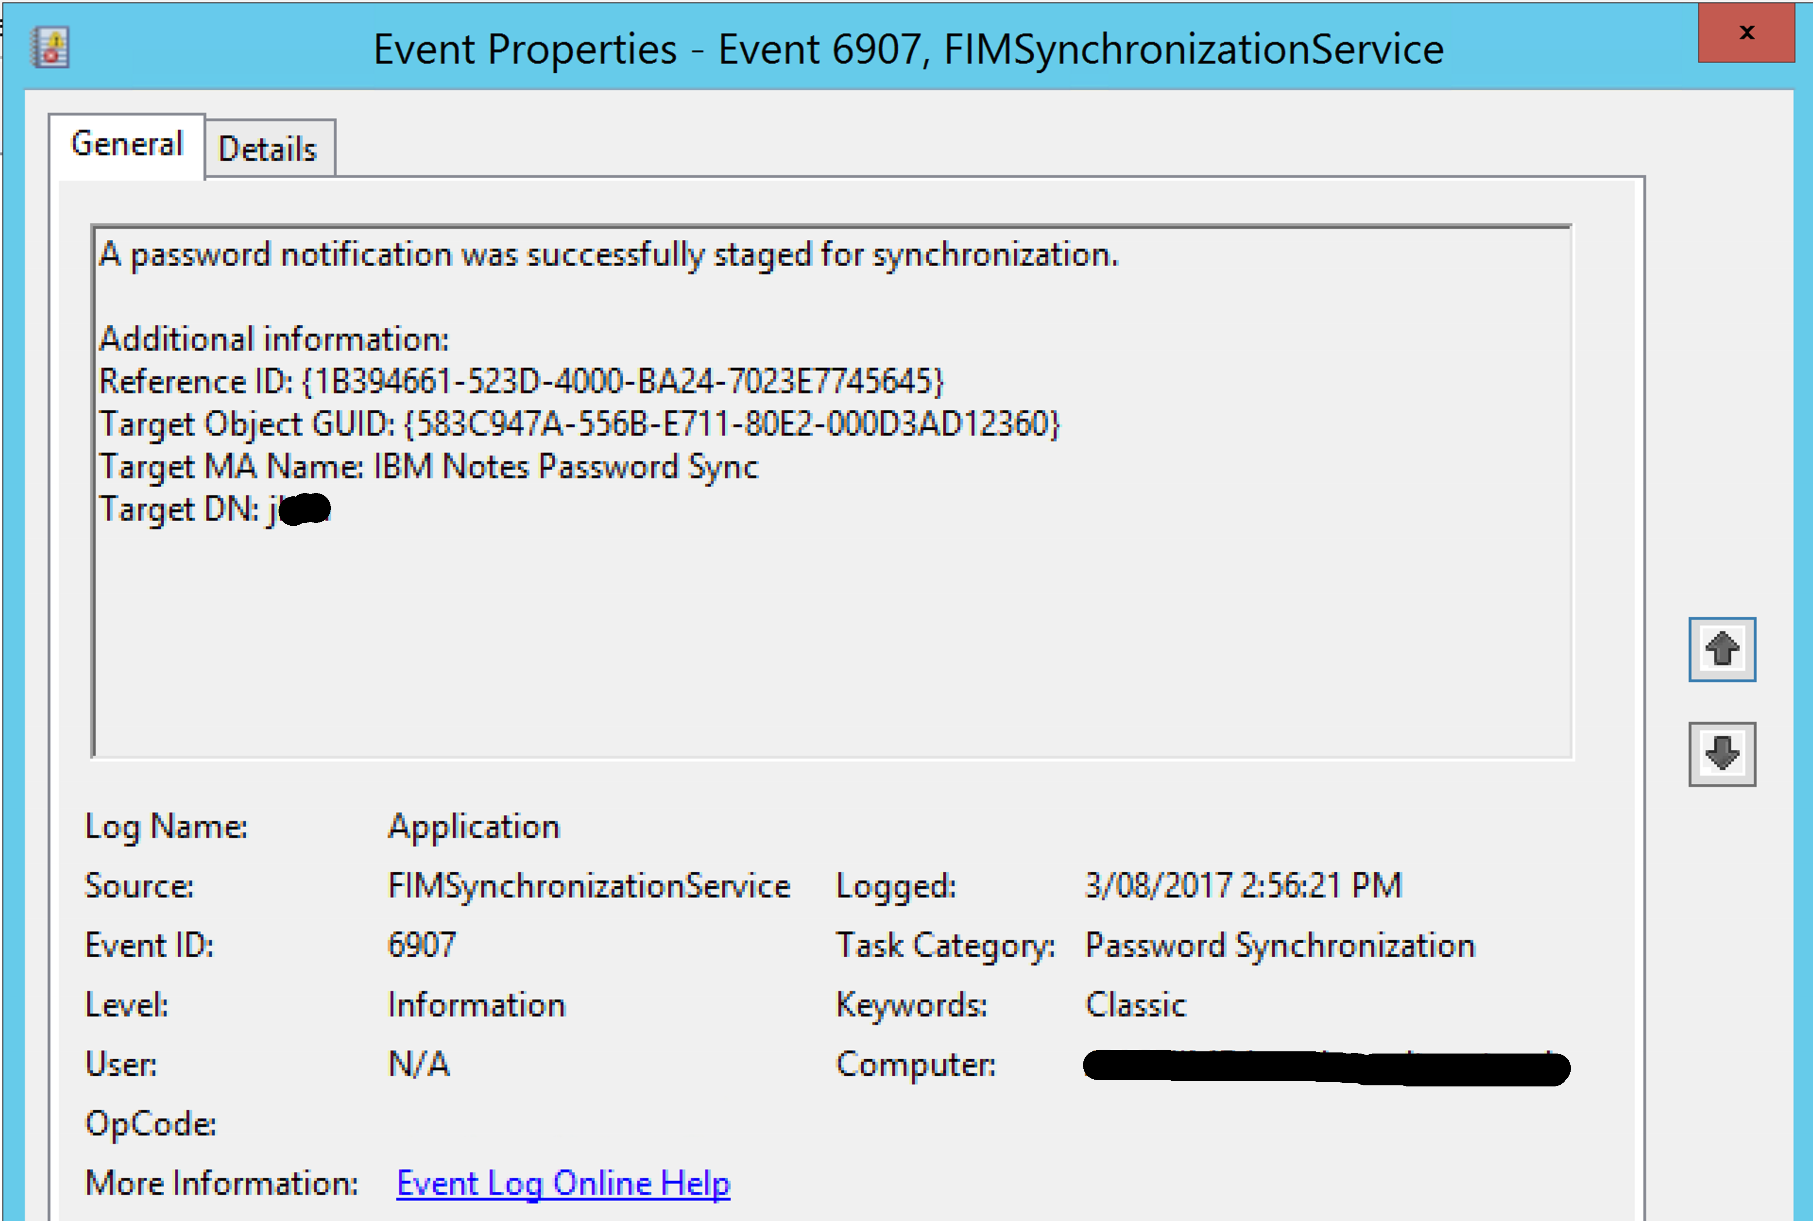Click the Logged date and time value

pyautogui.click(x=1243, y=885)
